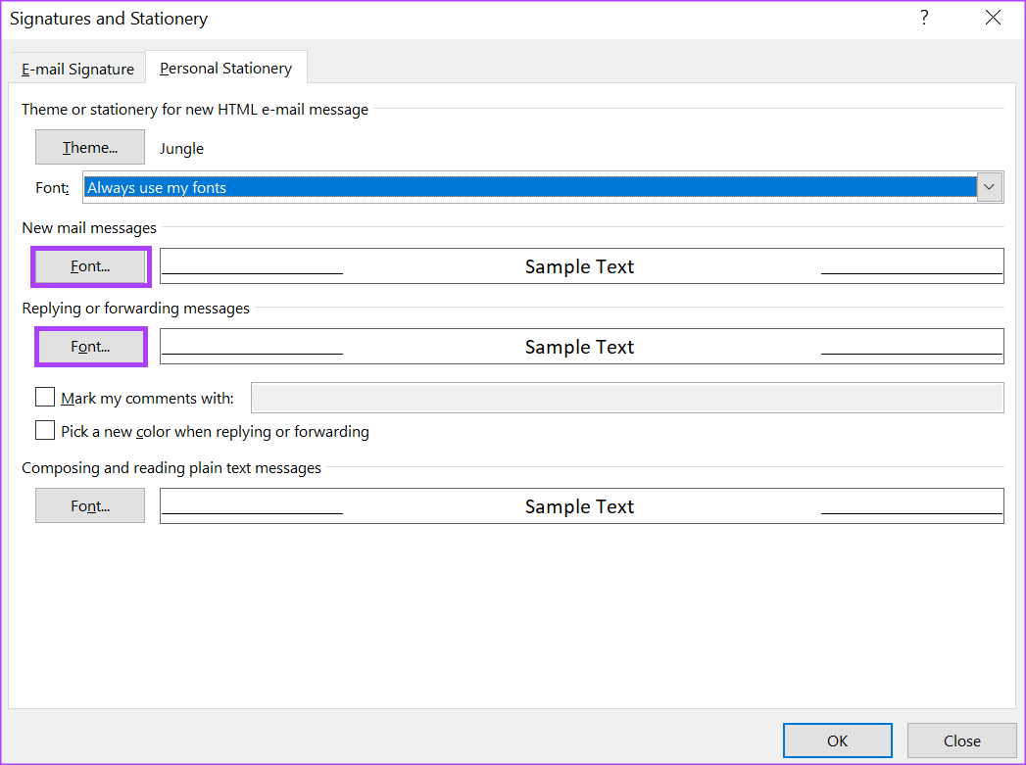
Task: Click the 'Mark my comments with:' label text
Action: (x=147, y=399)
